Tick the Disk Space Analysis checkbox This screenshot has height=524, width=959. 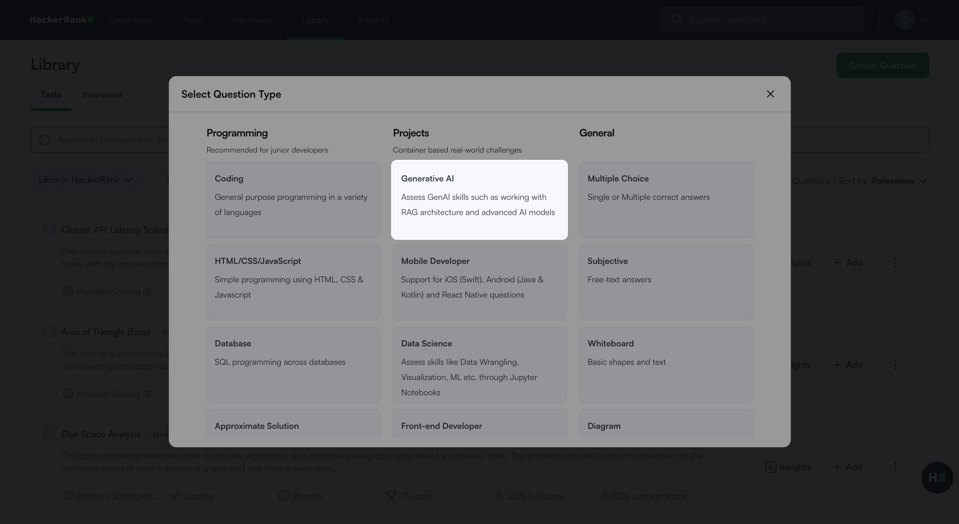[x=50, y=434]
